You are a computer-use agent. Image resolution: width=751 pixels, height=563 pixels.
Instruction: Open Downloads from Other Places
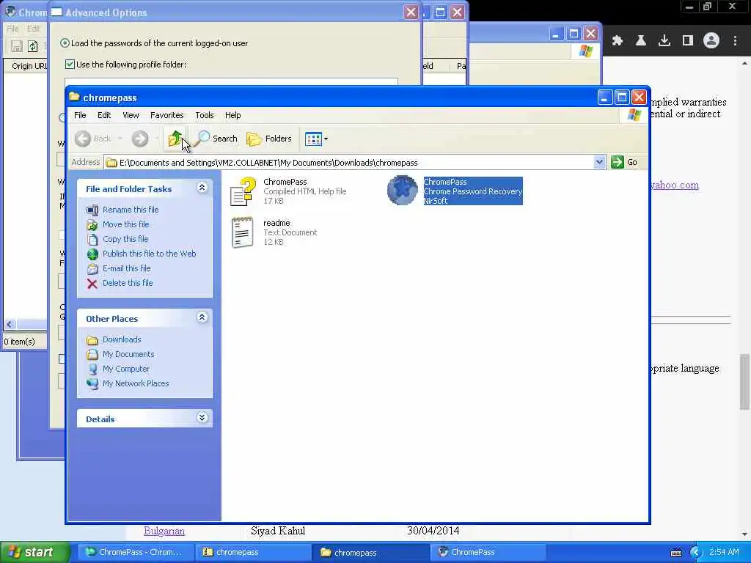(122, 339)
